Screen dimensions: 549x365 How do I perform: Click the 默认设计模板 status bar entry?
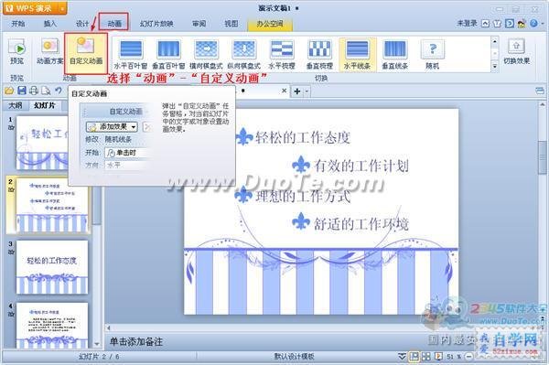pyautogui.click(x=294, y=357)
